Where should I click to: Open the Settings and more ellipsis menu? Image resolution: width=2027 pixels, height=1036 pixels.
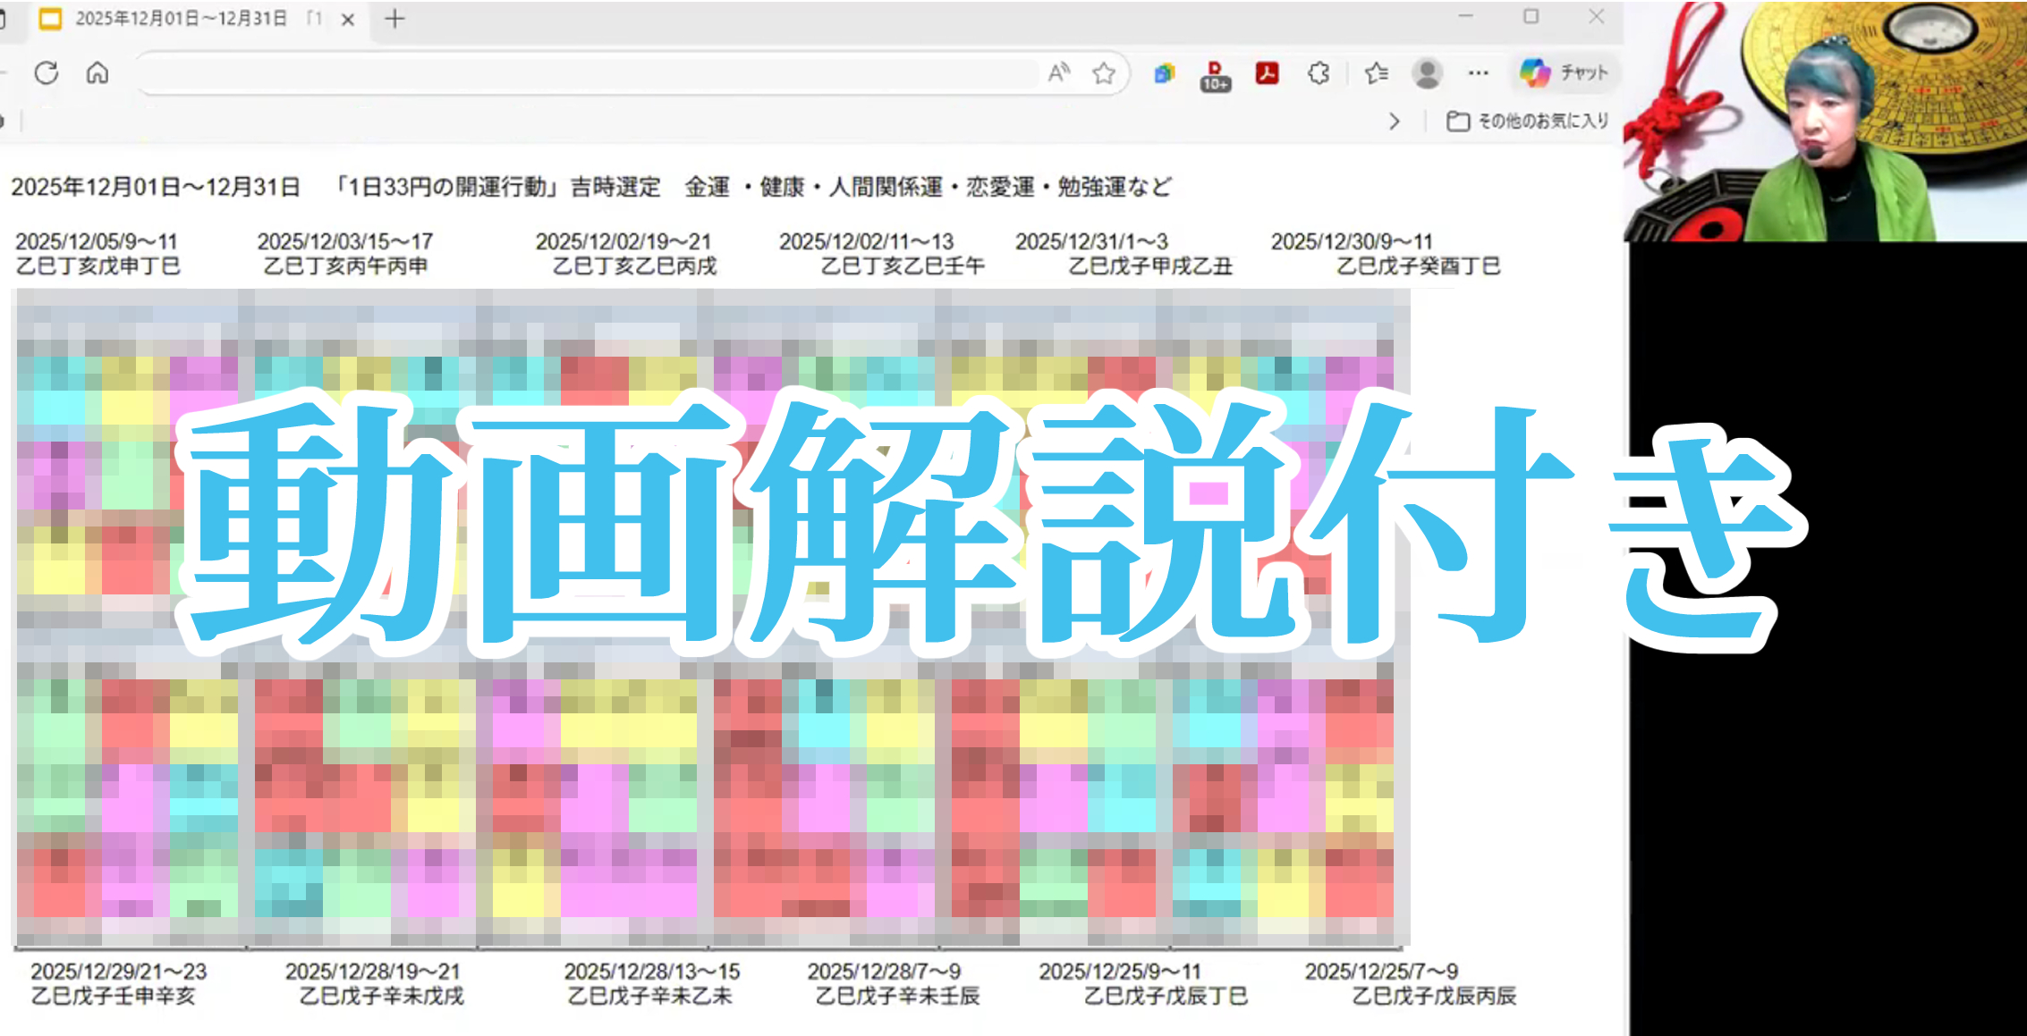coord(1478,73)
